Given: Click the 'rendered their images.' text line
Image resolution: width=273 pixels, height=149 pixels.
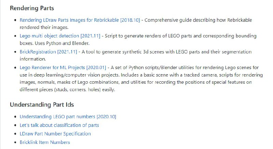Looking at the screenshot, I should 44,28.
